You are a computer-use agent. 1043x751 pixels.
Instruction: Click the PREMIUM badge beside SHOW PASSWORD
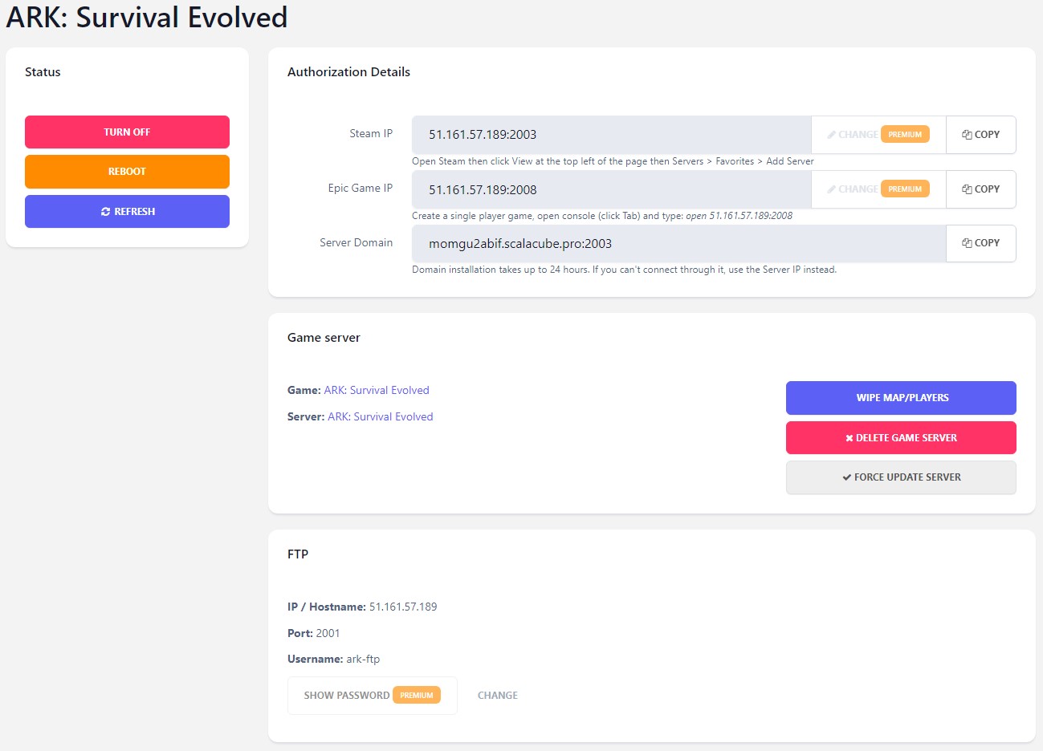[x=417, y=696]
